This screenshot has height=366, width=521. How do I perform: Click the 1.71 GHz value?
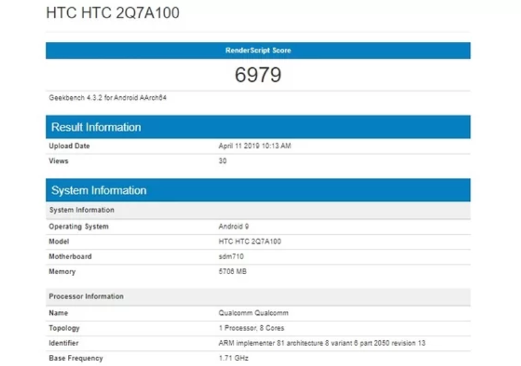(233, 358)
